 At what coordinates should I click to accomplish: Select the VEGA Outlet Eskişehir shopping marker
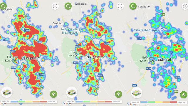(162, 30)
